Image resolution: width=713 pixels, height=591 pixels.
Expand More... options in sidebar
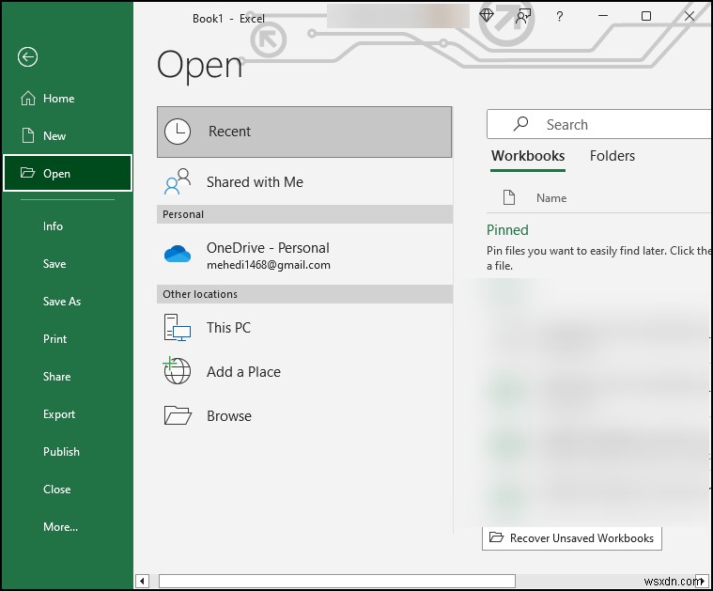(x=68, y=527)
